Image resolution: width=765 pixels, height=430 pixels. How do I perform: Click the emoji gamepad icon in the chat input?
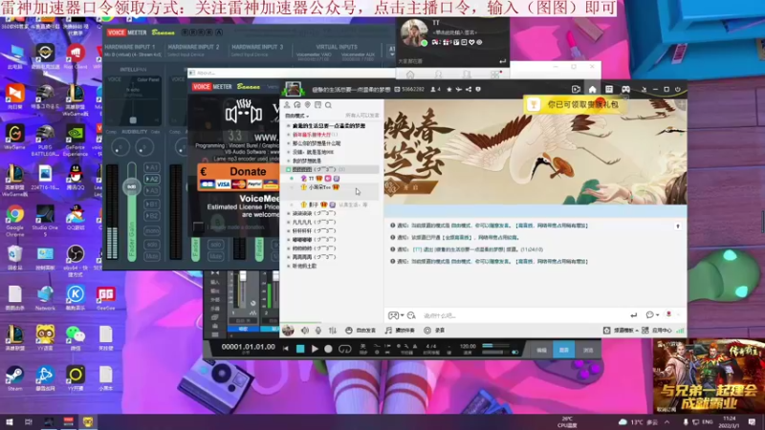click(393, 315)
